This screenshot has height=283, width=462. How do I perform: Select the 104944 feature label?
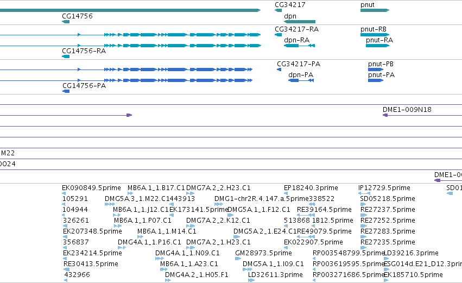click(x=75, y=210)
